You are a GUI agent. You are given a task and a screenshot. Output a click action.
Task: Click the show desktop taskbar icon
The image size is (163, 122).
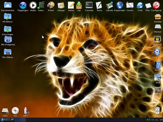pos(12,120)
